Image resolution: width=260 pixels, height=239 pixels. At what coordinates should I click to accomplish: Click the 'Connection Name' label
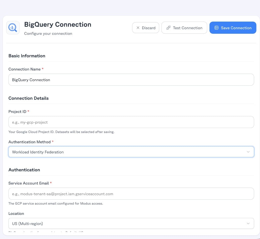click(x=25, y=69)
